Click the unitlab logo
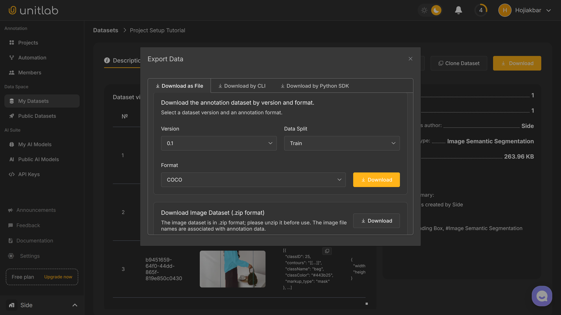The image size is (561, 315). (x=33, y=10)
